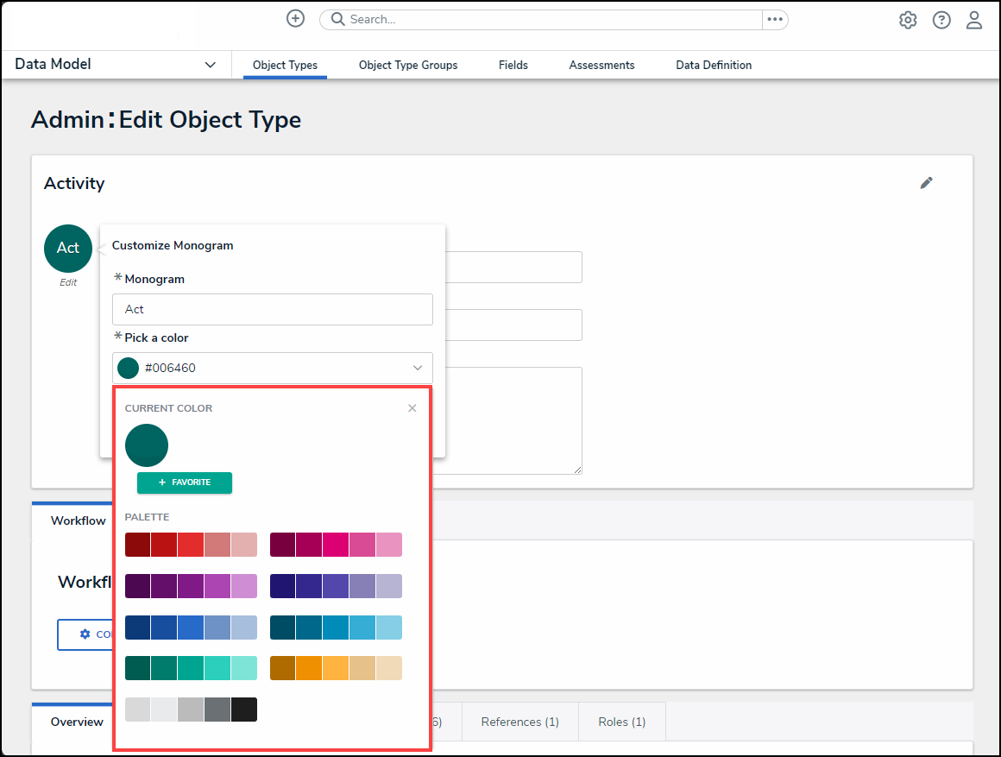Open the user profile icon

[974, 20]
